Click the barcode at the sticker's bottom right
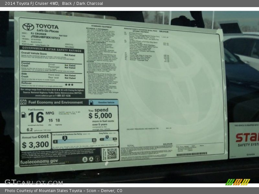 pyautogui.click(x=192, y=154)
